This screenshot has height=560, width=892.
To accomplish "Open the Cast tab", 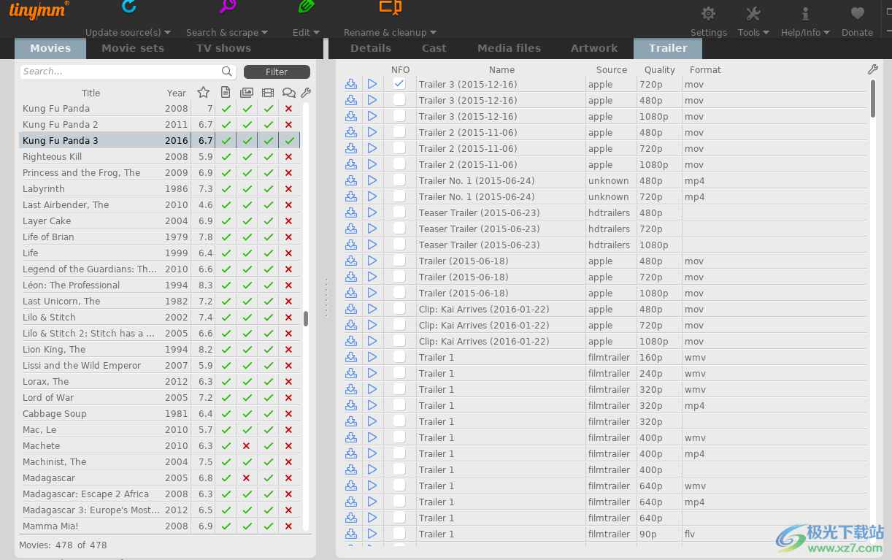I will [x=434, y=48].
